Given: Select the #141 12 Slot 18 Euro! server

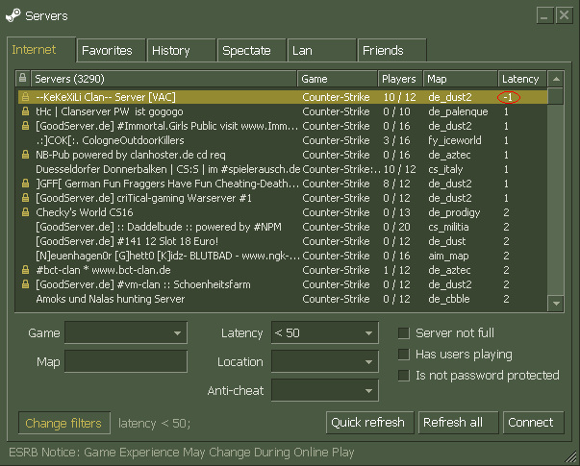Looking at the screenshot, I should (x=283, y=241).
